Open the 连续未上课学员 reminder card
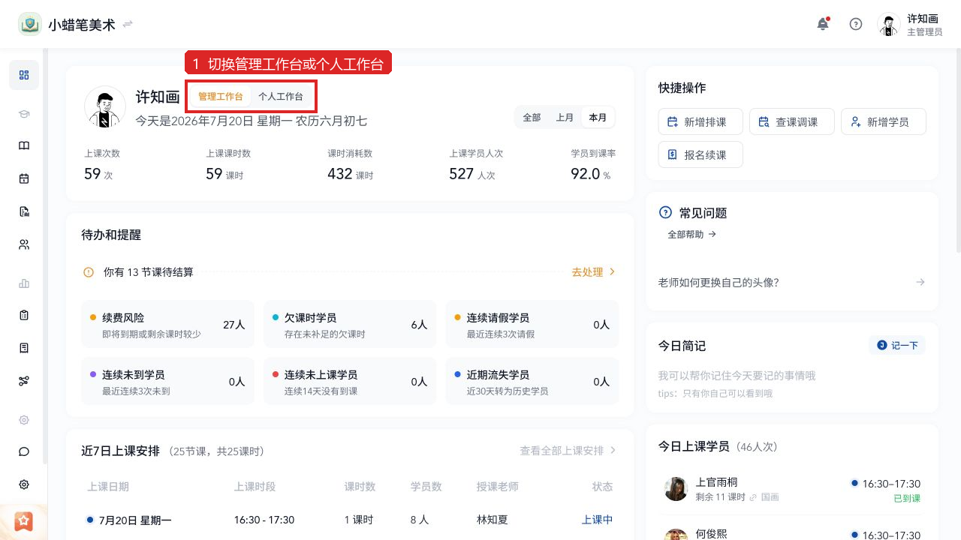Screen dimensions: 961x540 pos(350,381)
